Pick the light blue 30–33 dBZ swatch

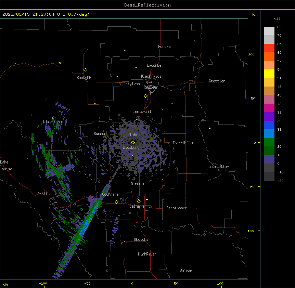tap(269, 134)
